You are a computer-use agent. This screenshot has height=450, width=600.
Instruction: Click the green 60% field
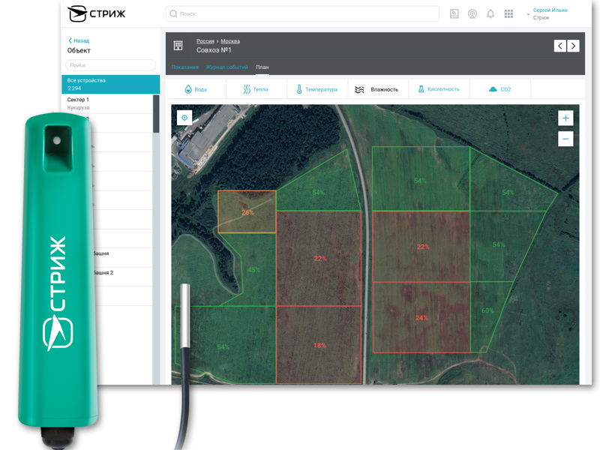[x=487, y=310]
